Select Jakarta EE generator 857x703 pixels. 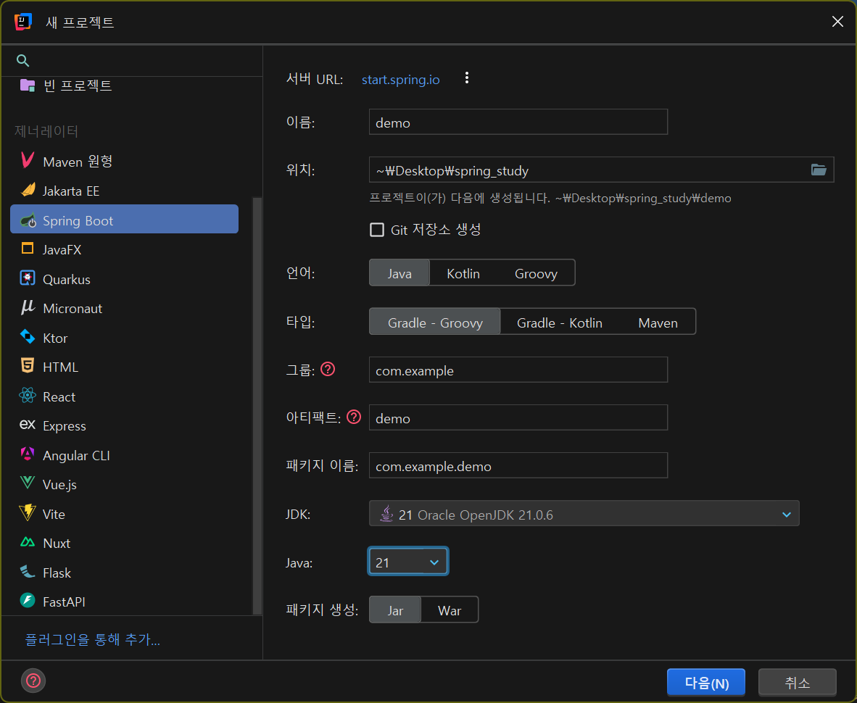[x=124, y=191]
